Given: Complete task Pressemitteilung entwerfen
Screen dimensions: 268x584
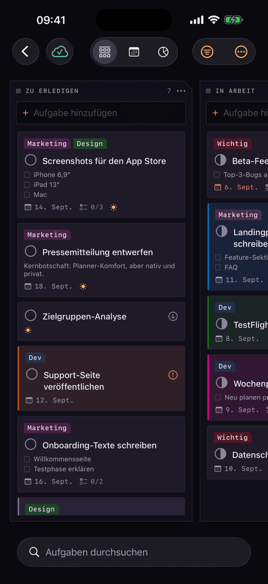Looking at the screenshot, I should click(31, 251).
